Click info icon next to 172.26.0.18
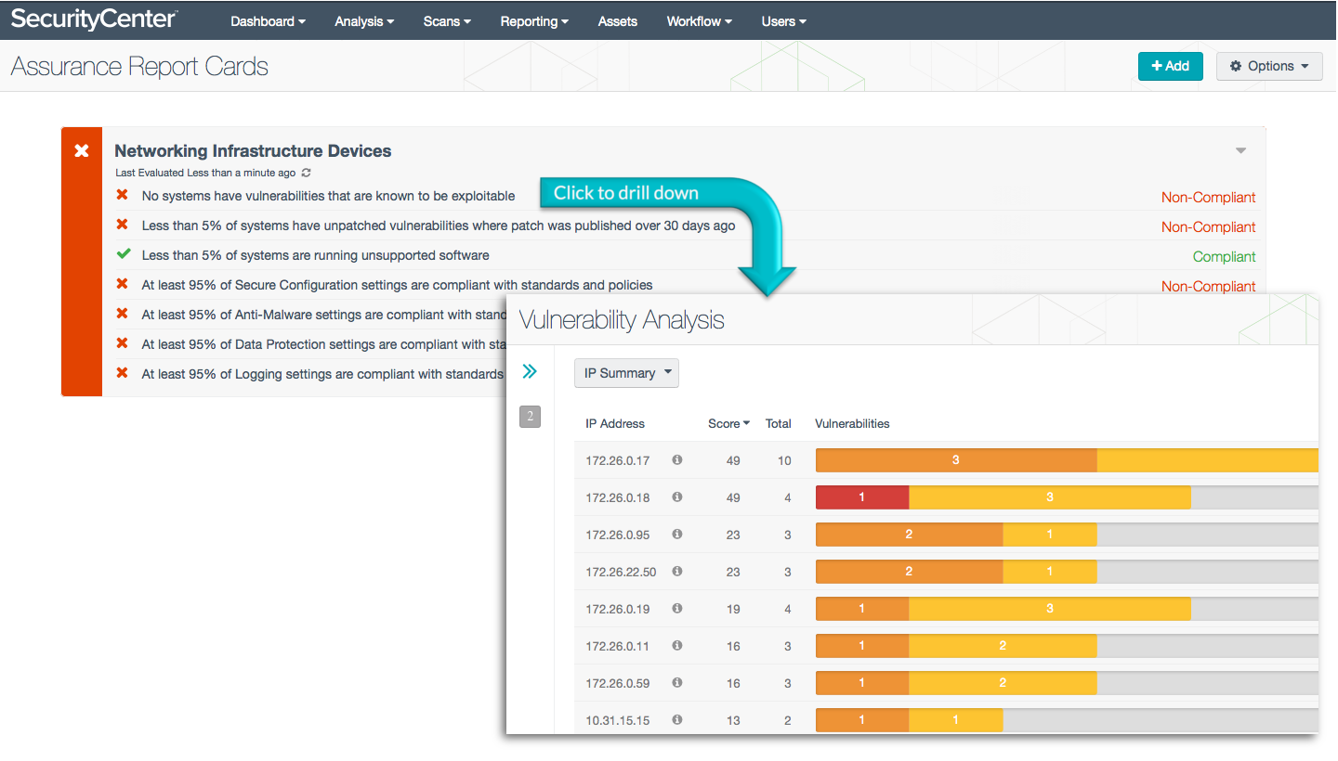Screen dimensions: 1338x761 tap(677, 497)
